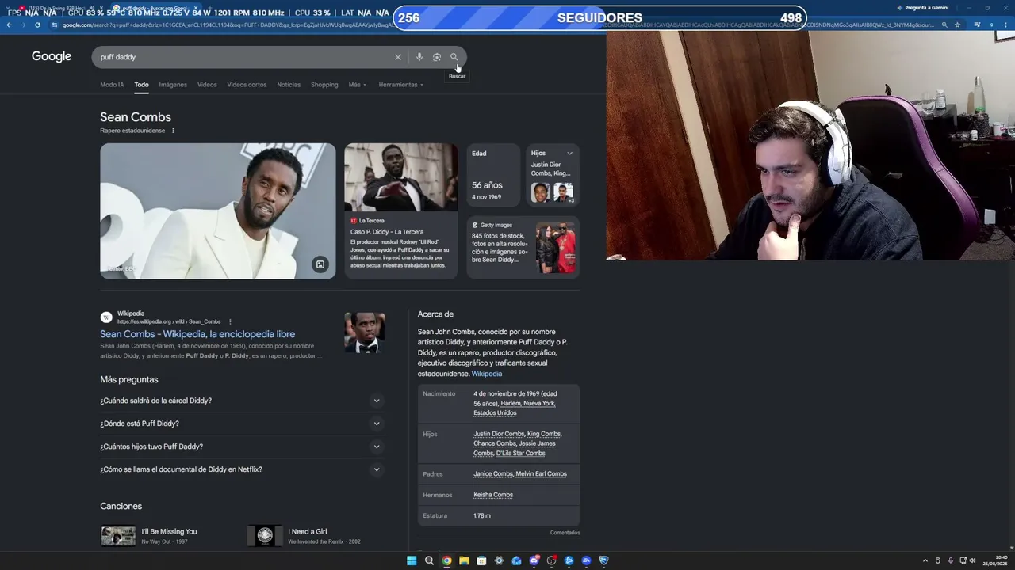The height and width of the screenshot is (570, 1015).
Task: Open Discord from the taskbar
Action: coord(534,560)
